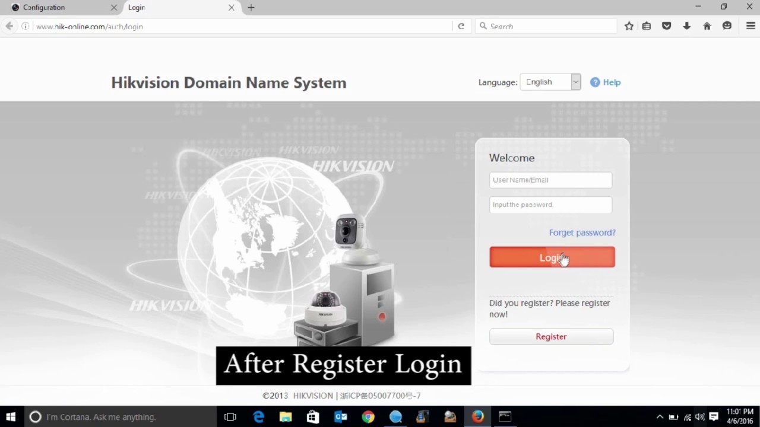Viewport: 760px width, 427px height.
Task: Click the Firefox home icon
Action: 707,26
